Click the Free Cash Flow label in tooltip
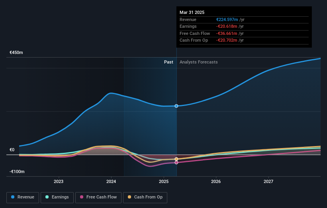 [x=195, y=33]
